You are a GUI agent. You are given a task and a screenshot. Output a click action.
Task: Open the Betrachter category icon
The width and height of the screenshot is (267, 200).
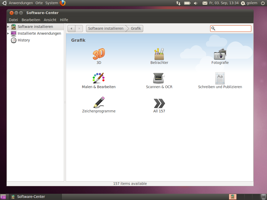(x=159, y=54)
